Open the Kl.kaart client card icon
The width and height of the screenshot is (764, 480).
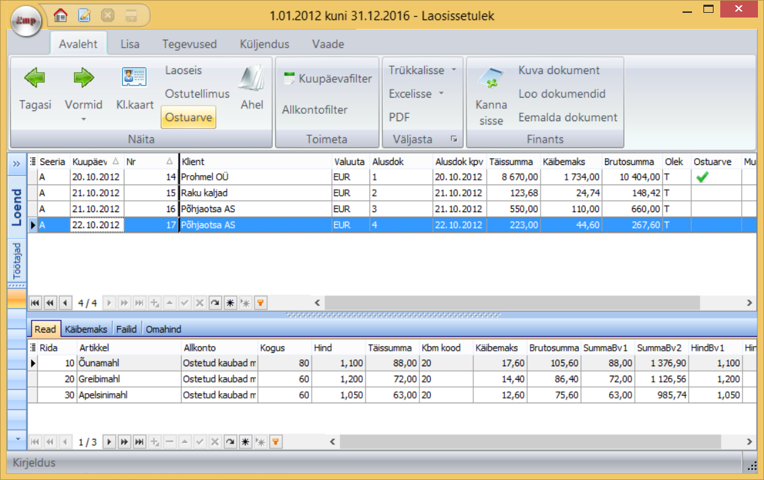[135, 78]
